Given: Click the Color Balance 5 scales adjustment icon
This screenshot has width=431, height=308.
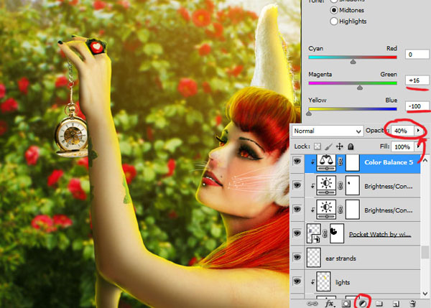Looking at the screenshot, I should (x=326, y=162).
